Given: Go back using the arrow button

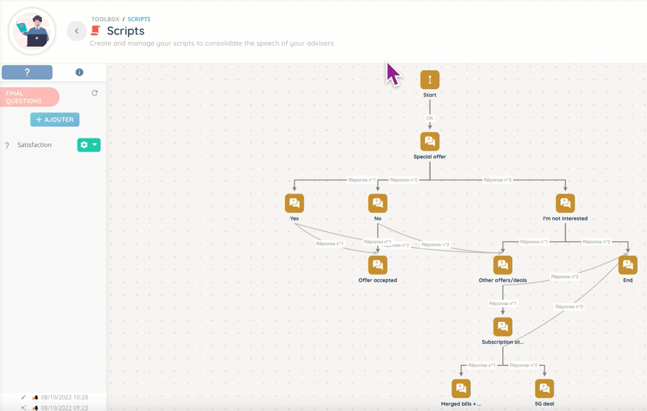Looking at the screenshot, I should coord(76,31).
